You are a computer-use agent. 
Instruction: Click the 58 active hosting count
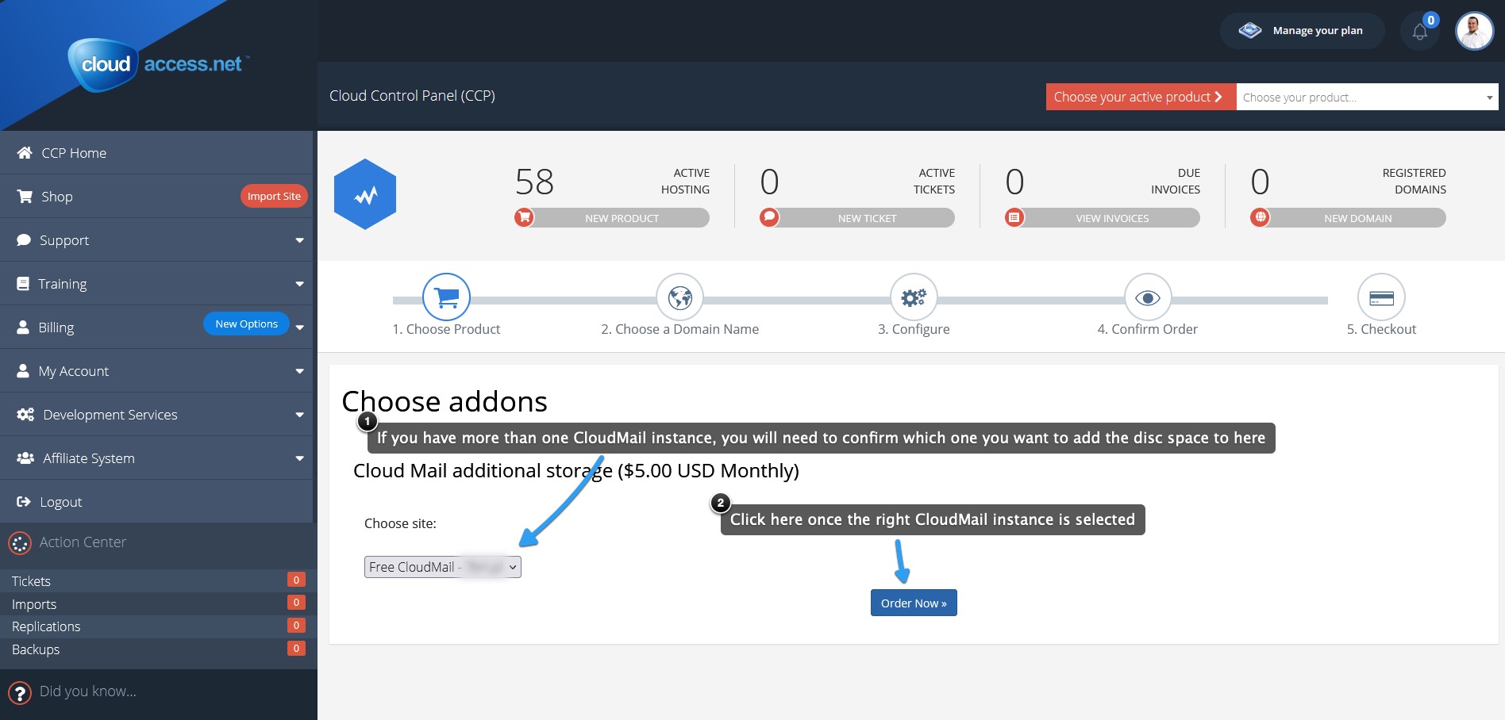pos(534,182)
